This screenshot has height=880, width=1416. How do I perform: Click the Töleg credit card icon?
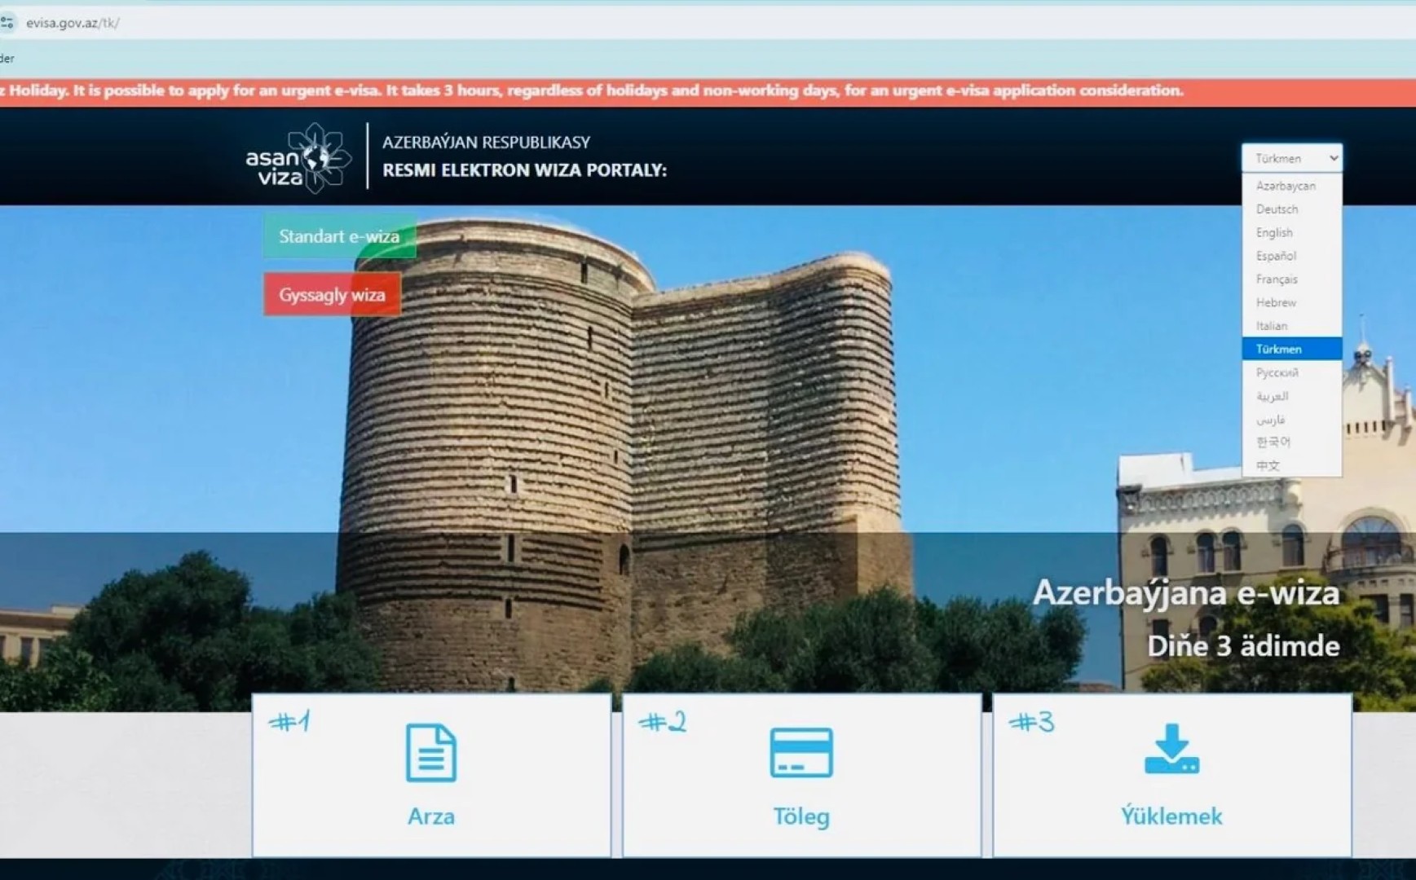pyautogui.click(x=801, y=752)
